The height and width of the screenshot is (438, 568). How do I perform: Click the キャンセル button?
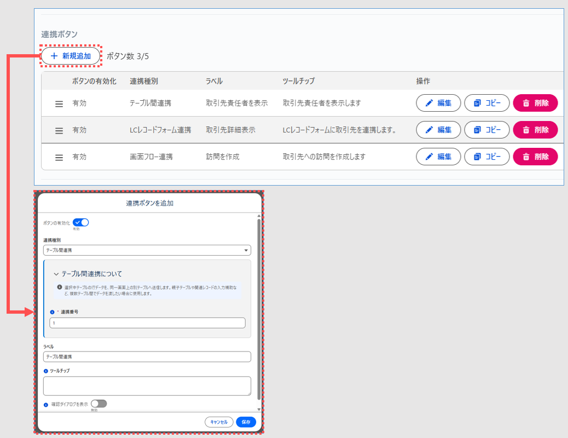coord(219,422)
